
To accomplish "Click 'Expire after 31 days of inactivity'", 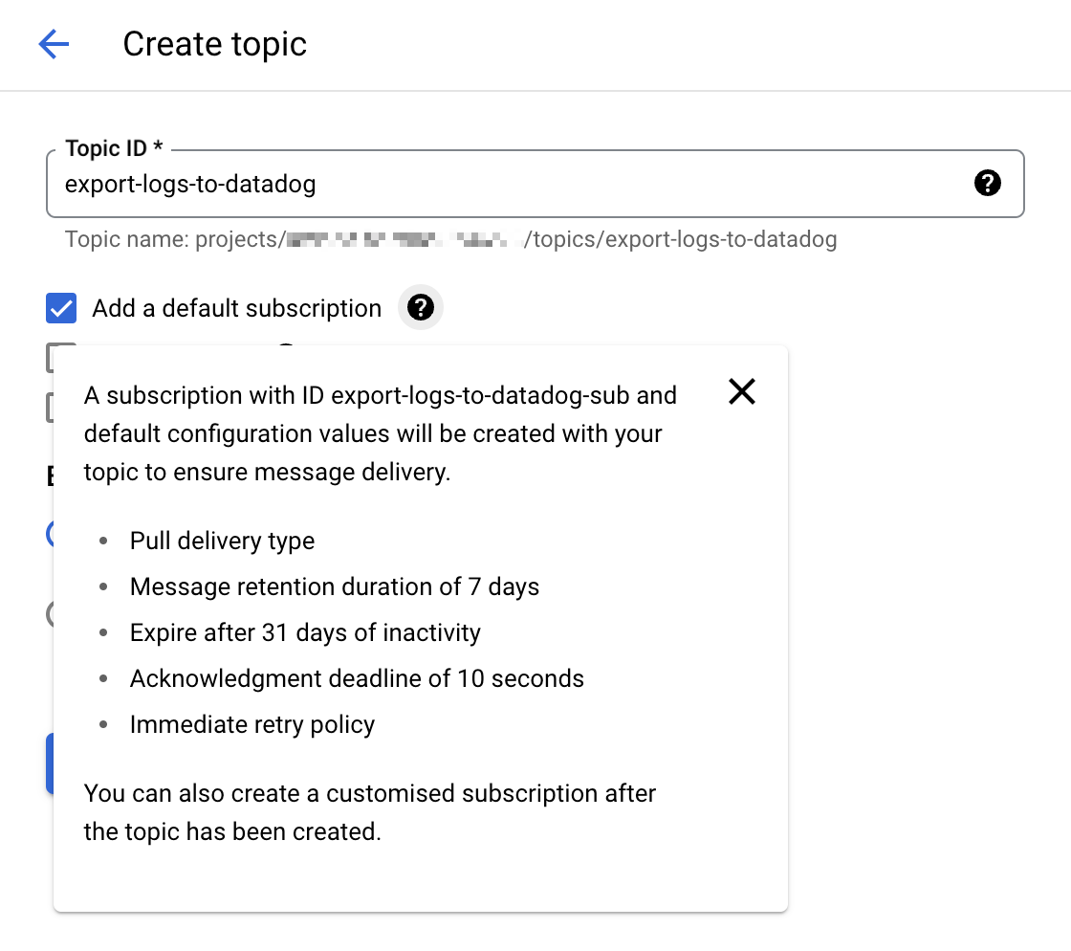I will (x=305, y=632).
